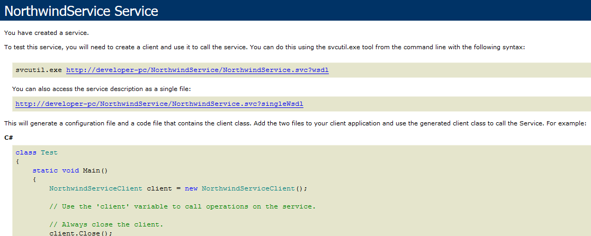Click the "Use the 'client' variable" comment

pyautogui.click(x=182, y=206)
